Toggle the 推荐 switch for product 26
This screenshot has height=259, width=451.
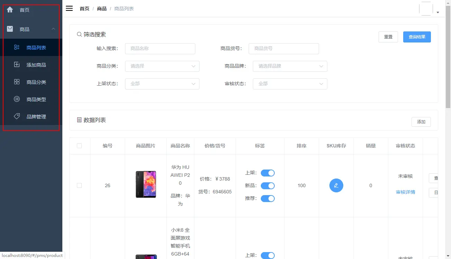tap(268, 199)
